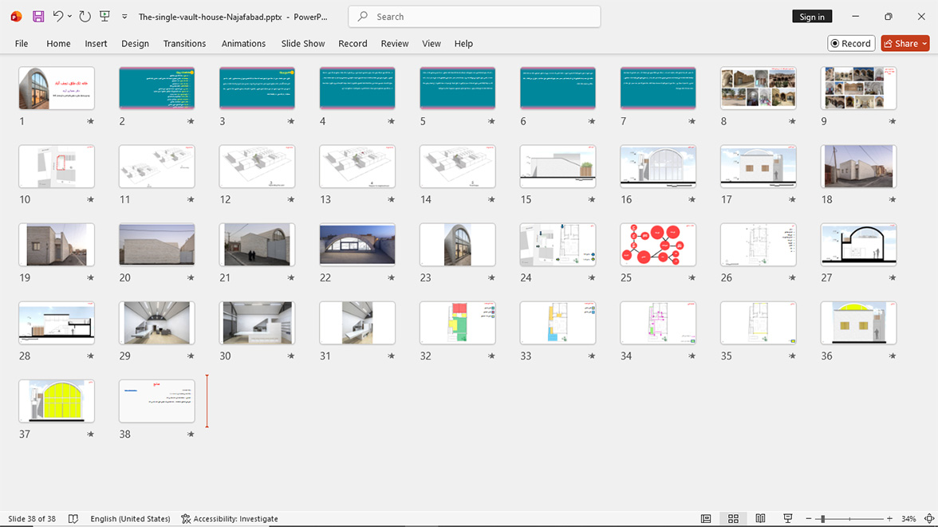Select slide 20 brick wall photo thumbnail

click(x=156, y=245)
